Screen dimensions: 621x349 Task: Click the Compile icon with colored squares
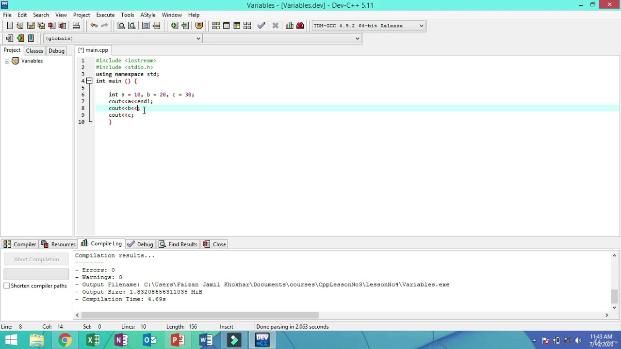click(216, 26)
